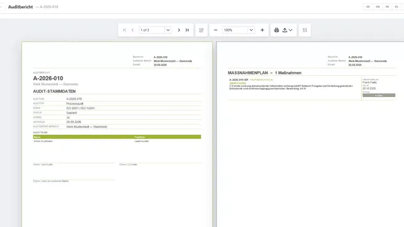Screen dimensions: 404x227
Task: Jump to the last report page
Action: (x=187, y=30)
